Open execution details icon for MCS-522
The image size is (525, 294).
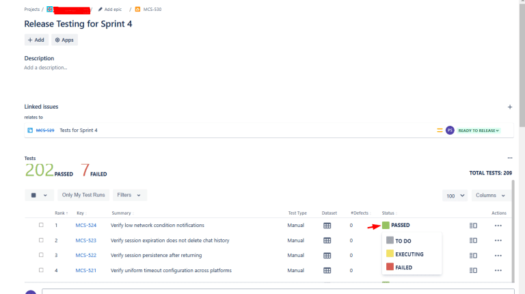click(473, 256)
